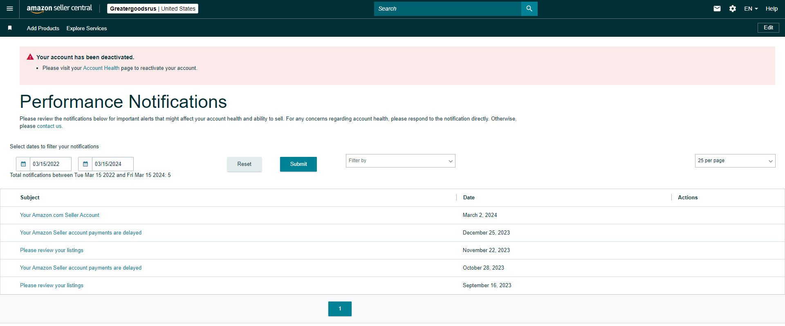This screenshot has height=326, width=785.
Task: Click the Reset button
Action: click(244, 164)
